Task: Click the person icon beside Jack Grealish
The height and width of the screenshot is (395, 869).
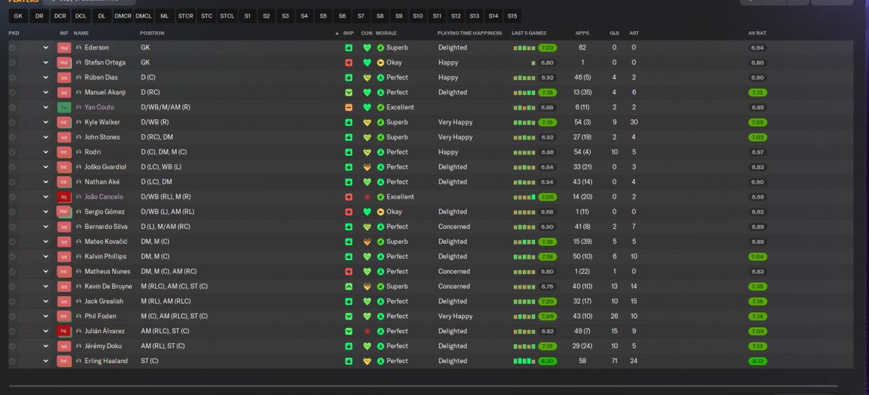Action: (79, 301)
